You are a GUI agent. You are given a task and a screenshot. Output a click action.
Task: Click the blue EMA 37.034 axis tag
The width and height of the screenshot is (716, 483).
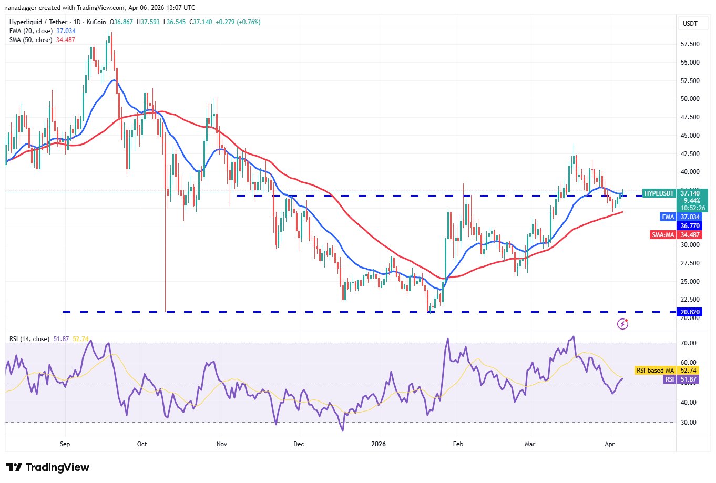(668, 217)
